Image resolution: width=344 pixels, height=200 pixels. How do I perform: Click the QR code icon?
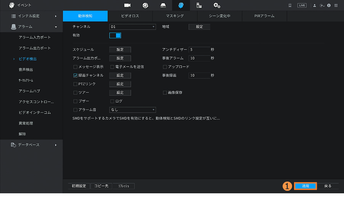[x=336, y=5]
